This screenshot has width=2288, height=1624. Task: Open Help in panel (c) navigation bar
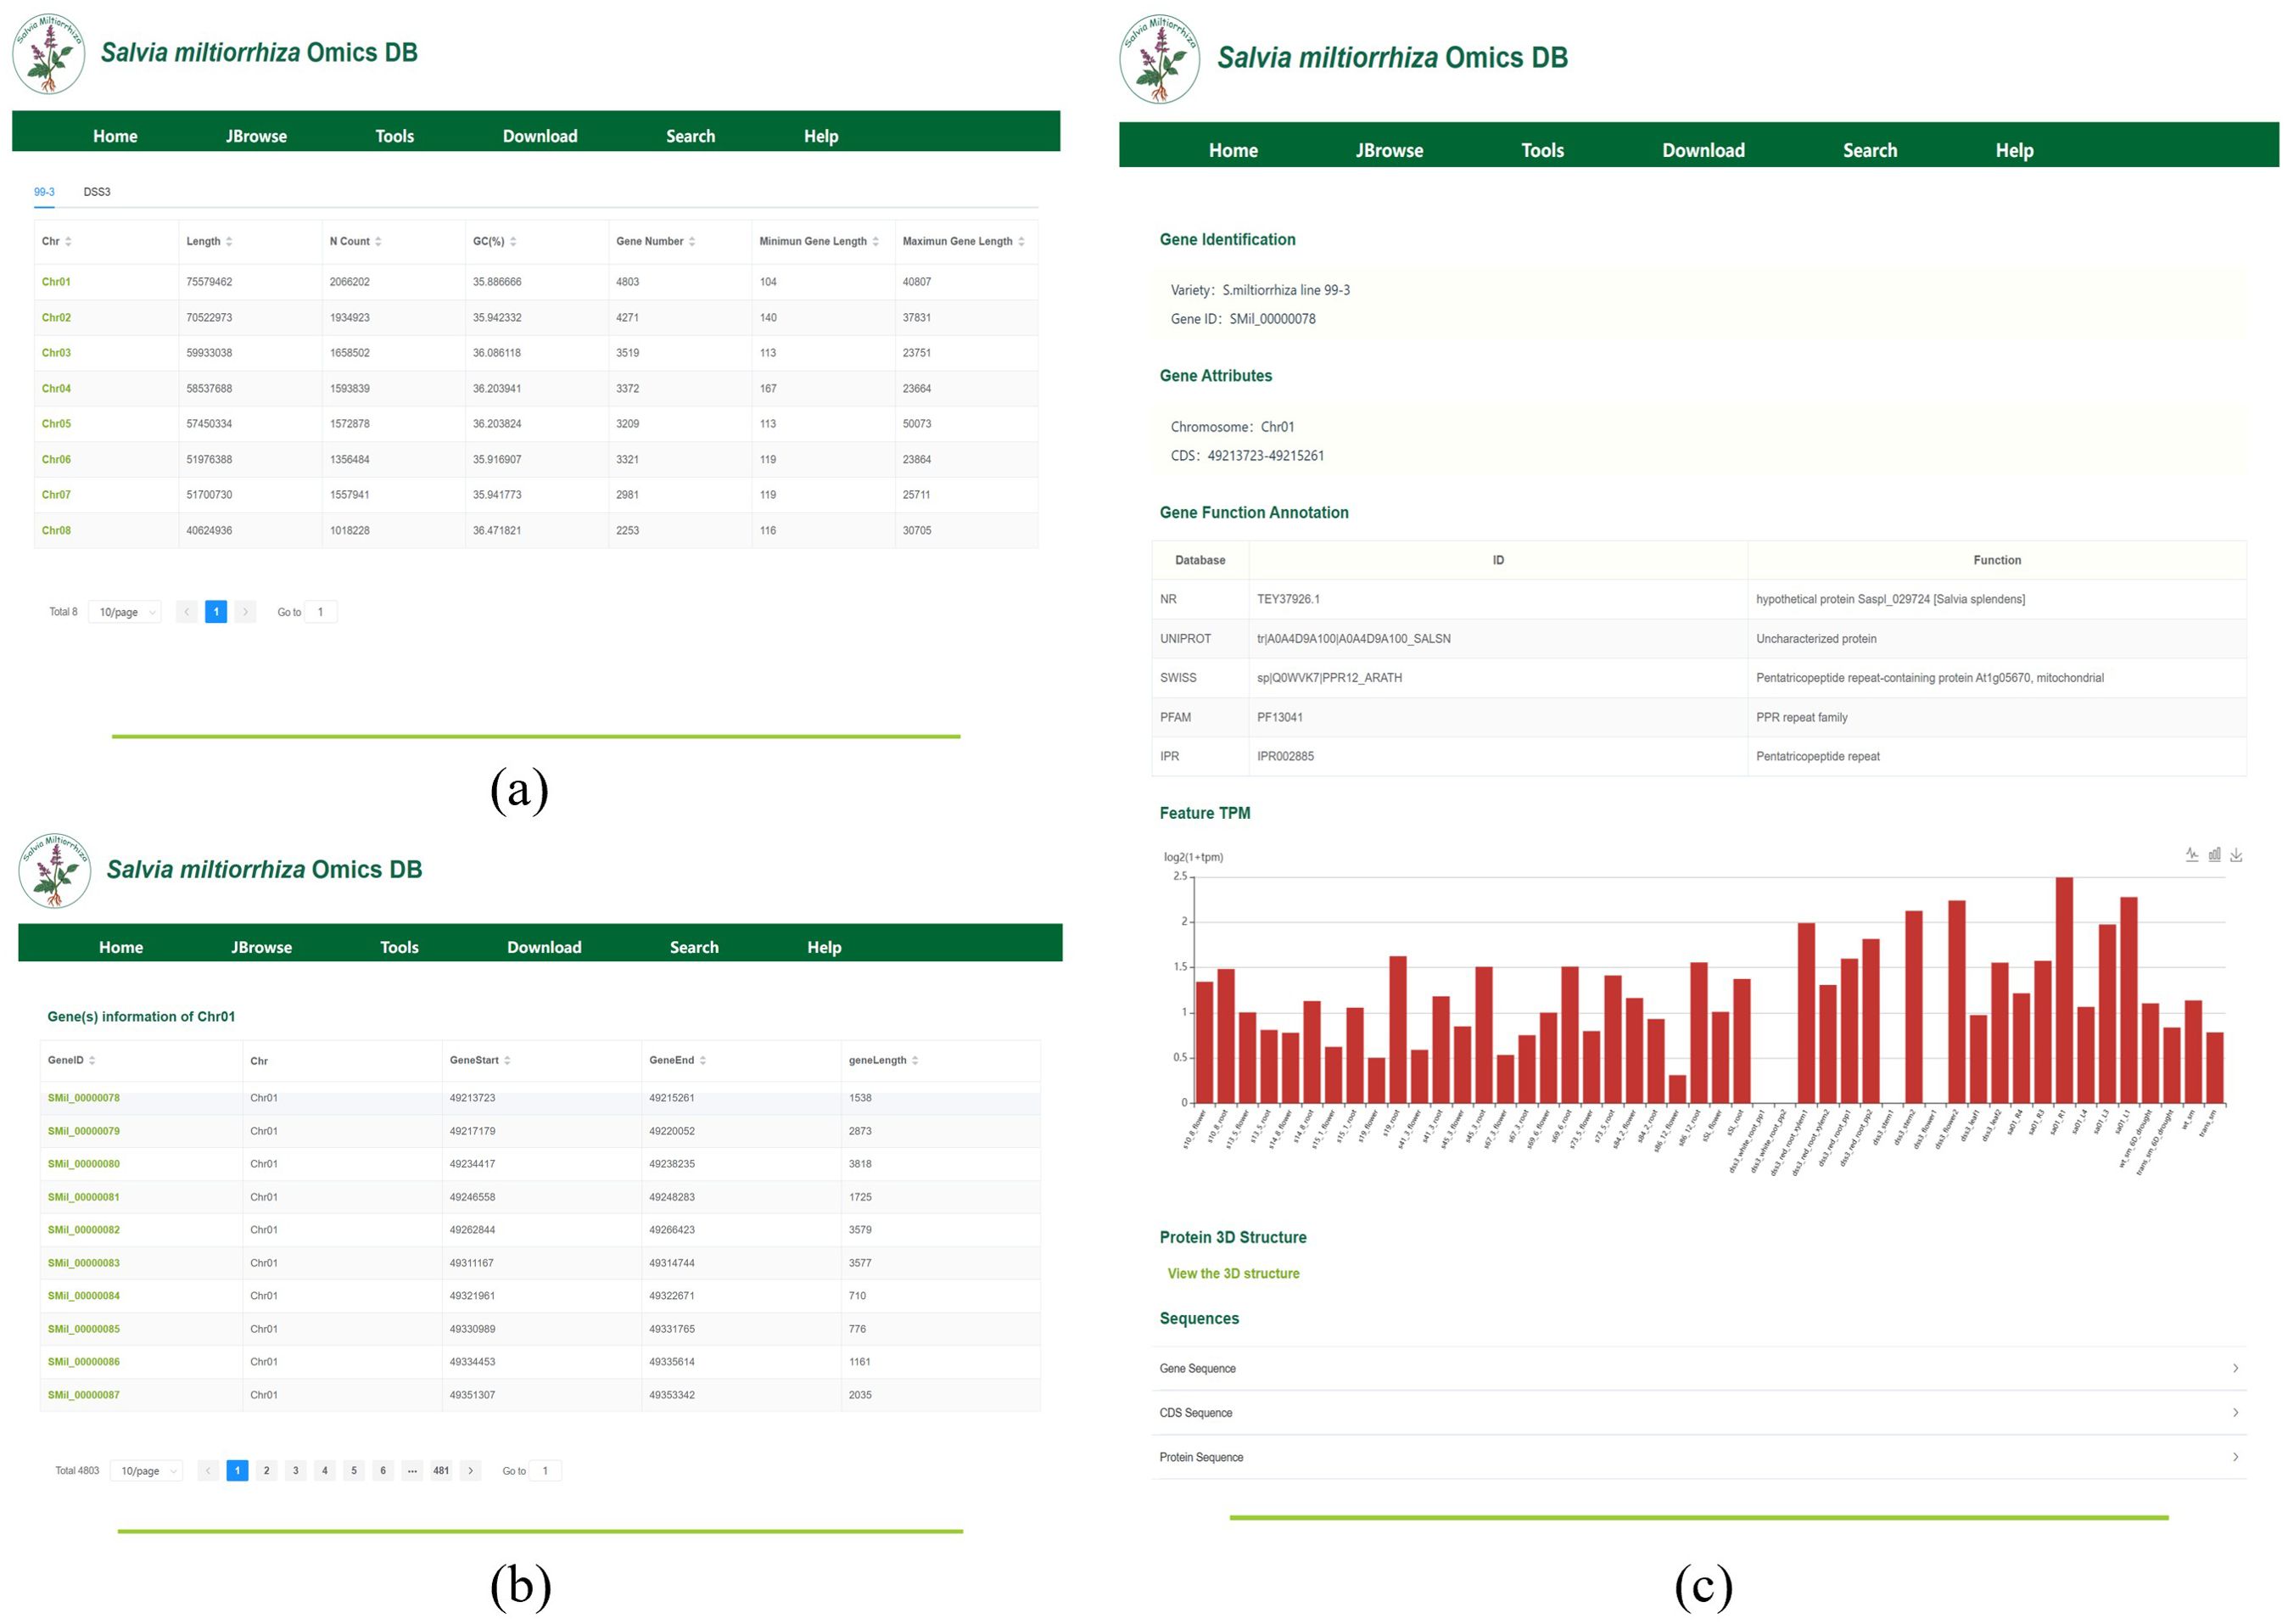tap(2015, 150)
